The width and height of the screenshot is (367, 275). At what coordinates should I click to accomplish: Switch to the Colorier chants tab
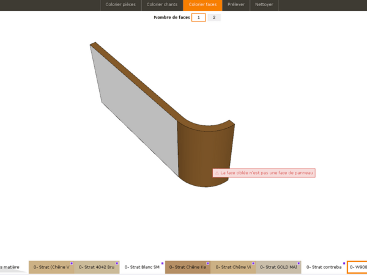[x=161, y=5]
